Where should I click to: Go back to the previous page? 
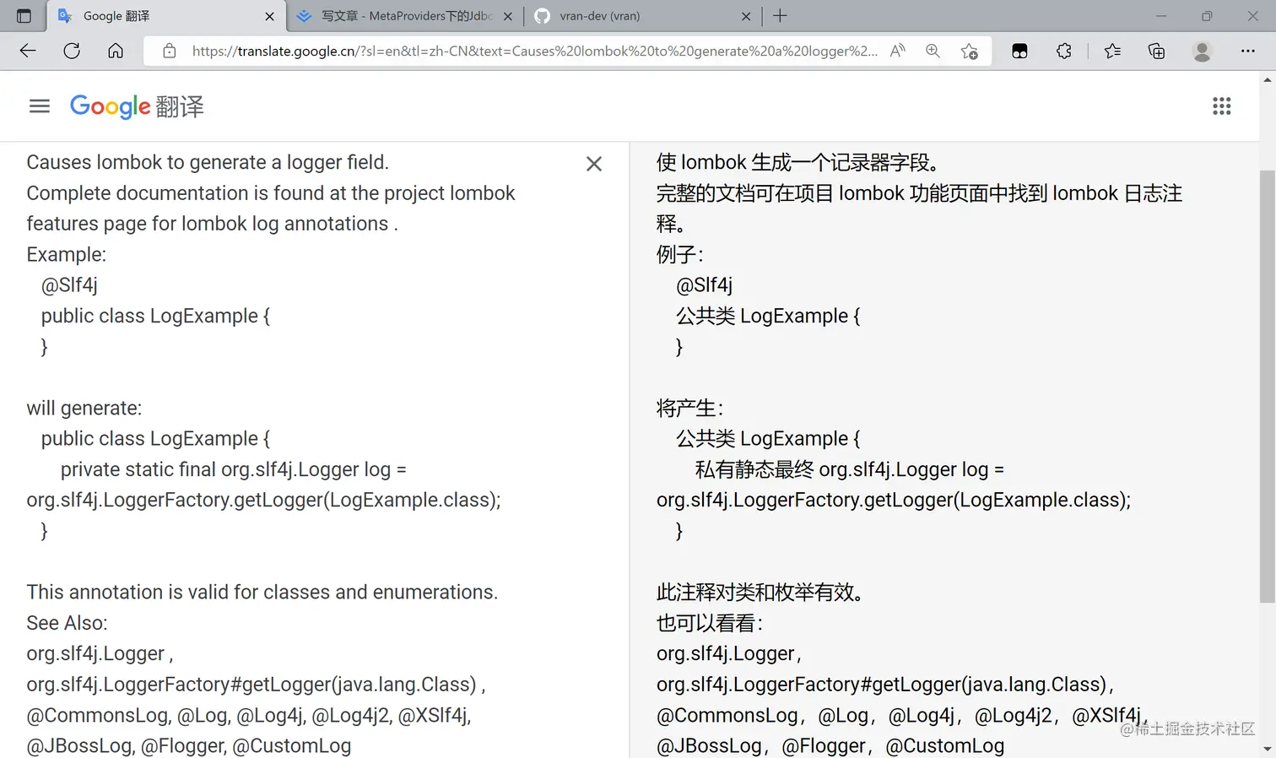pos(28,51)
